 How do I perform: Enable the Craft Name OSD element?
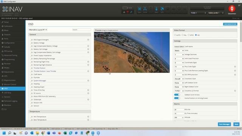click(x=32, y=74)
